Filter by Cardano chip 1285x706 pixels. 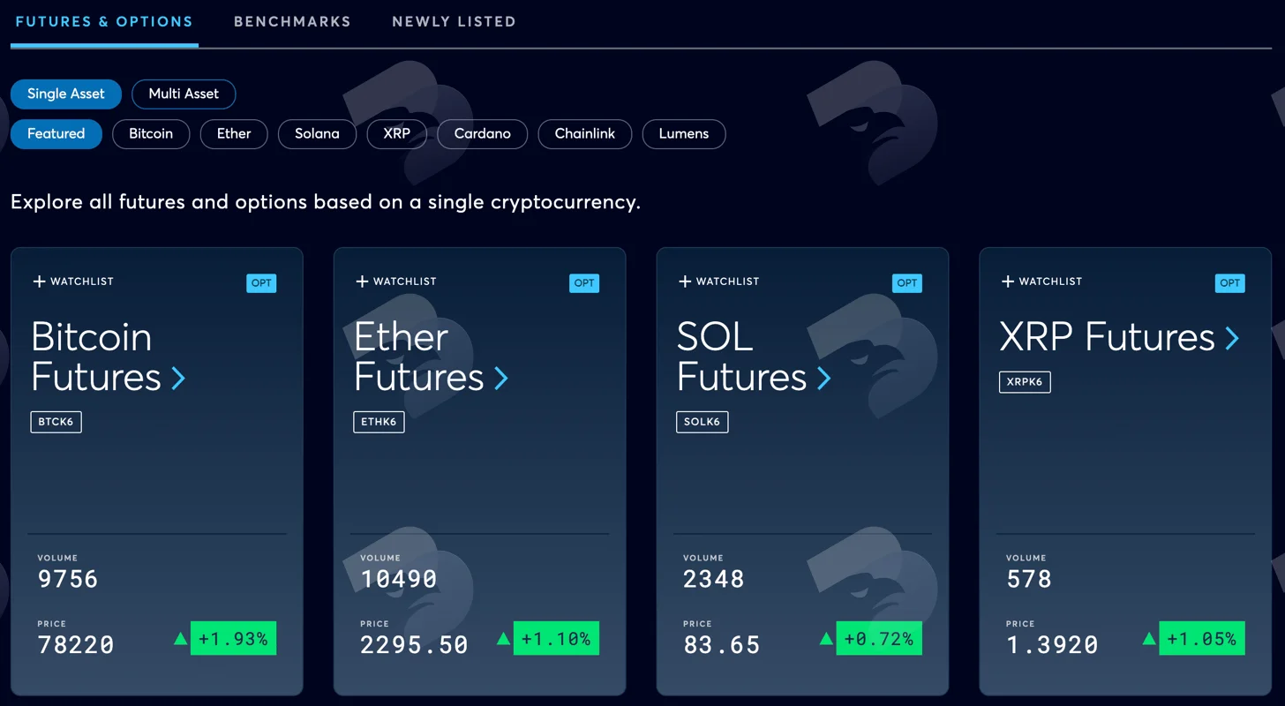tap(483, 134)
